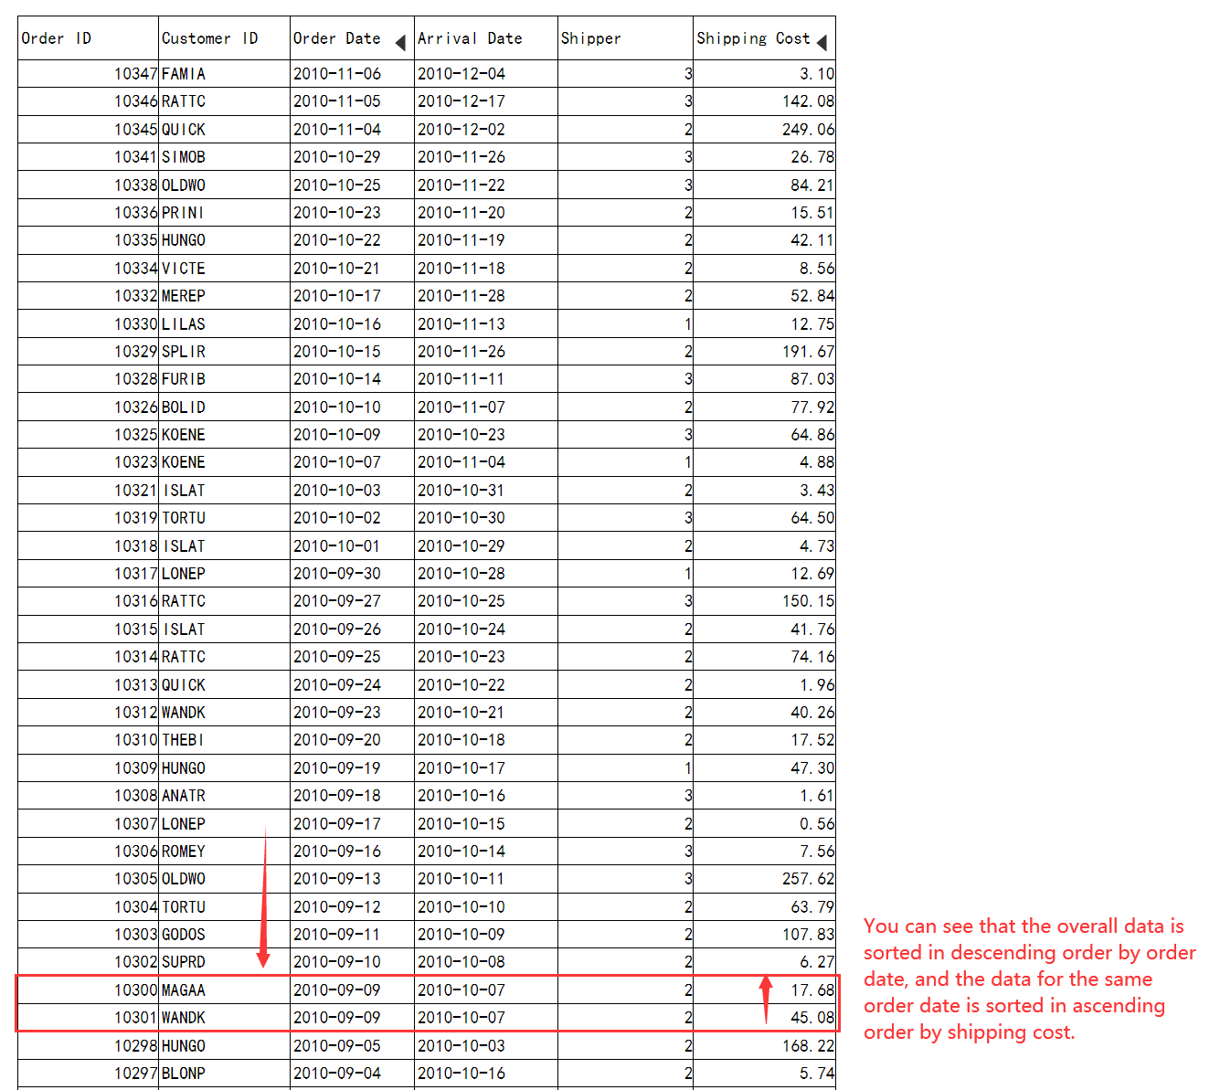This screenshot has width=1220, height=1090.
Task: Click order ID cell 10325
Action: [89, 435]
